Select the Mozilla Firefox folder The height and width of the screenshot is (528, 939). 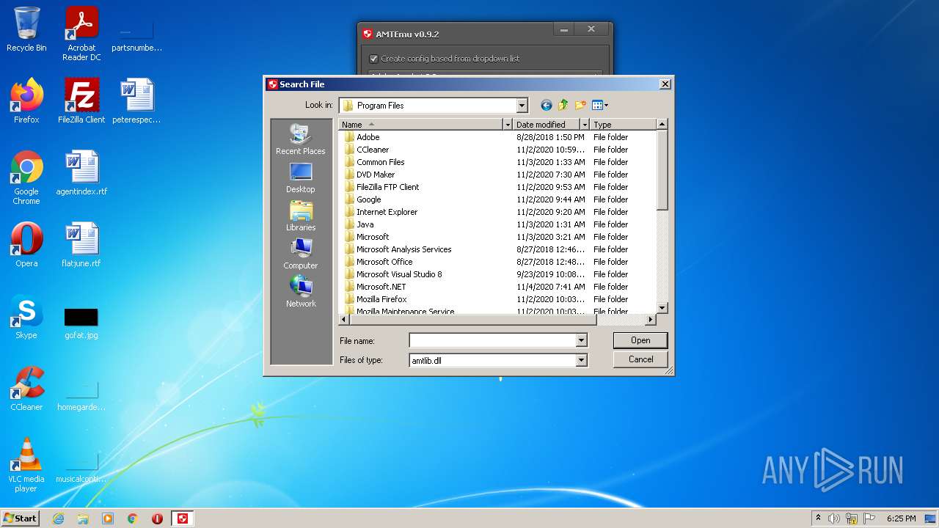[x=375, y=299]
